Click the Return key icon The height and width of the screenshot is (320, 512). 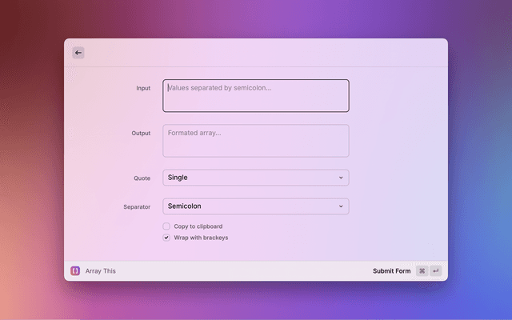pyautogui.click(x=435, y=271)
